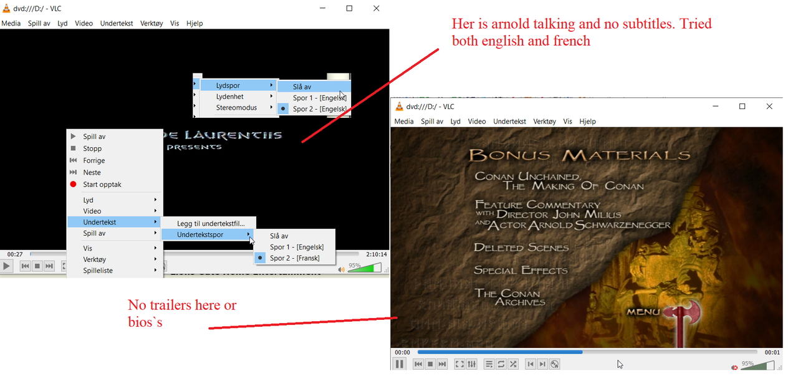The width and height of the screenshot is (798, 376).
Task: Choose Forrige in the context menu
Action: [x=114, y=160]
